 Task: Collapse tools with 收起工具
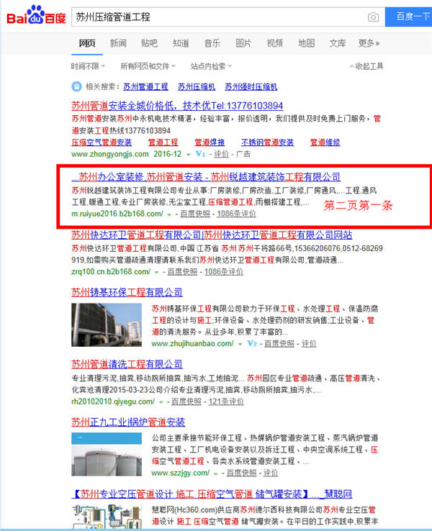coord(366,66)
